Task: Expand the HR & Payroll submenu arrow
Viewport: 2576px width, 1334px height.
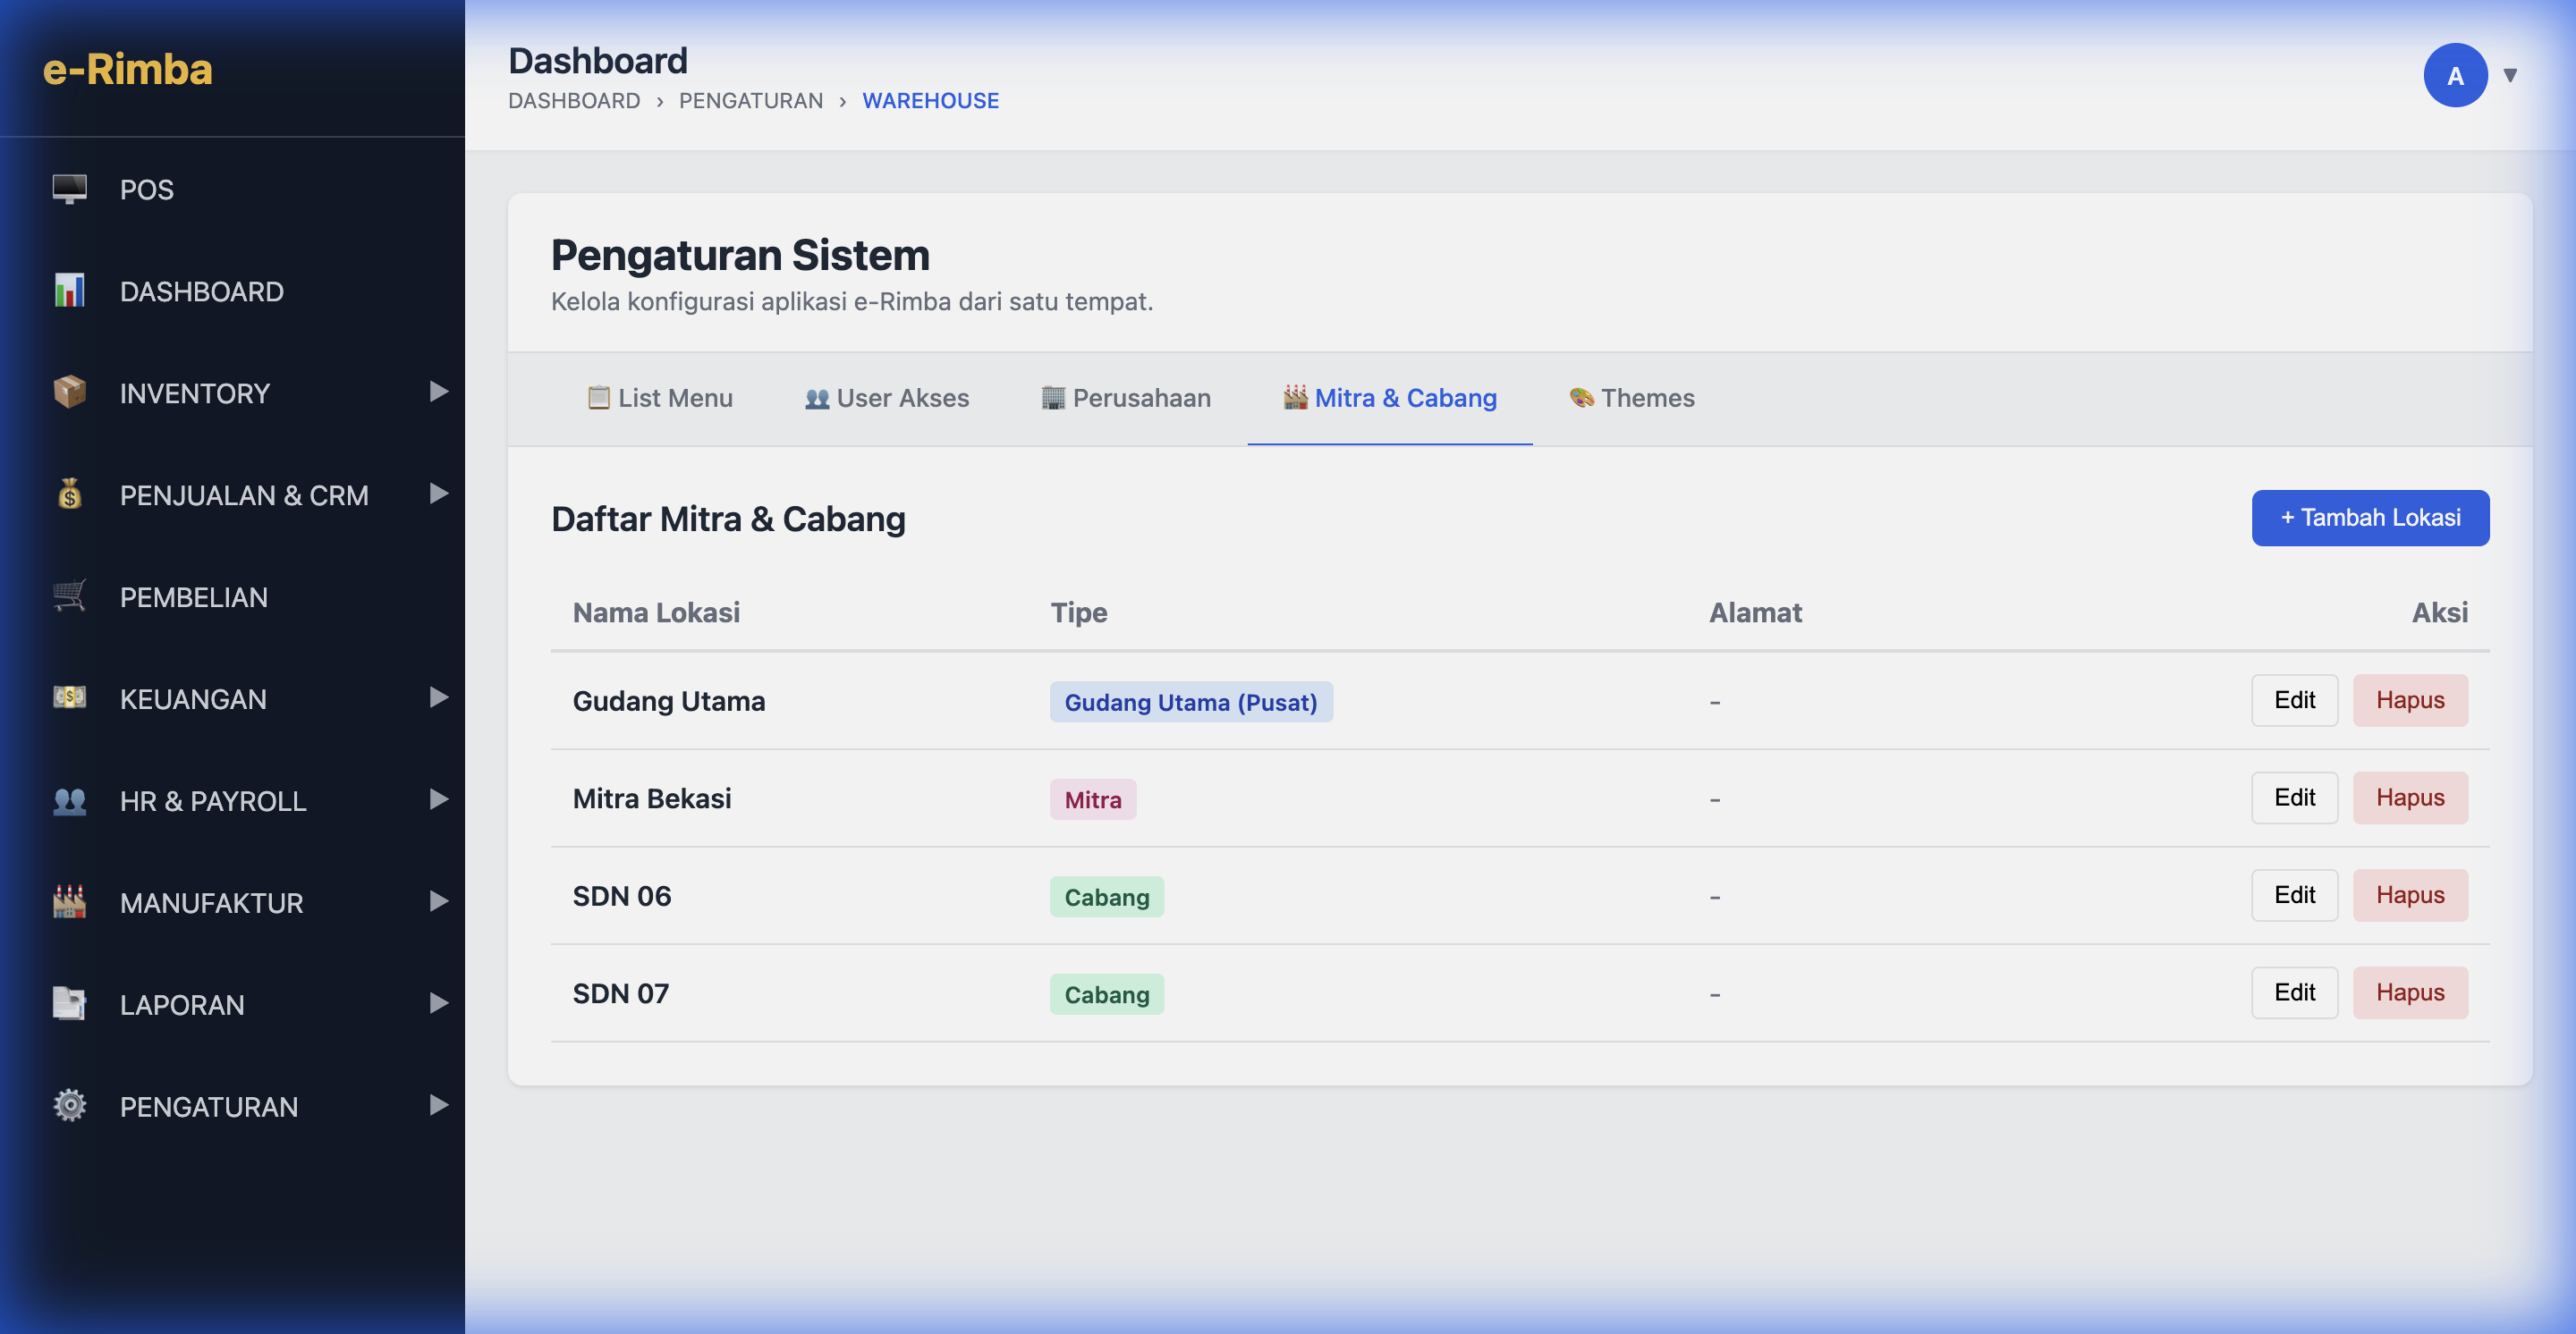Action: pos(437,799)
